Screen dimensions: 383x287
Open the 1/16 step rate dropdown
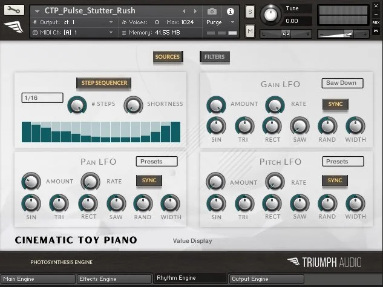coord(42,97)
